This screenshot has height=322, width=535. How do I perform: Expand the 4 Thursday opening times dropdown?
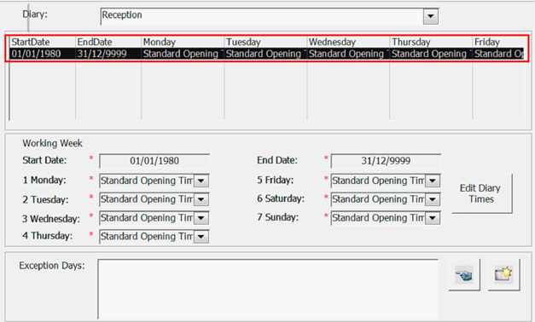pos(201,237)
